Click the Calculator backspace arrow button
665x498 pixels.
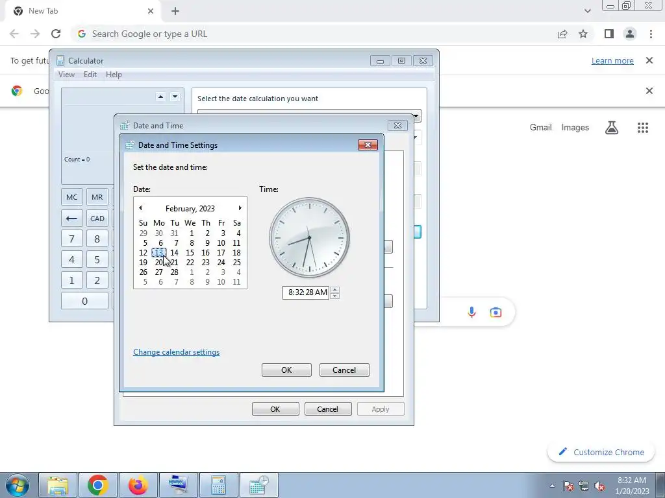71,219
